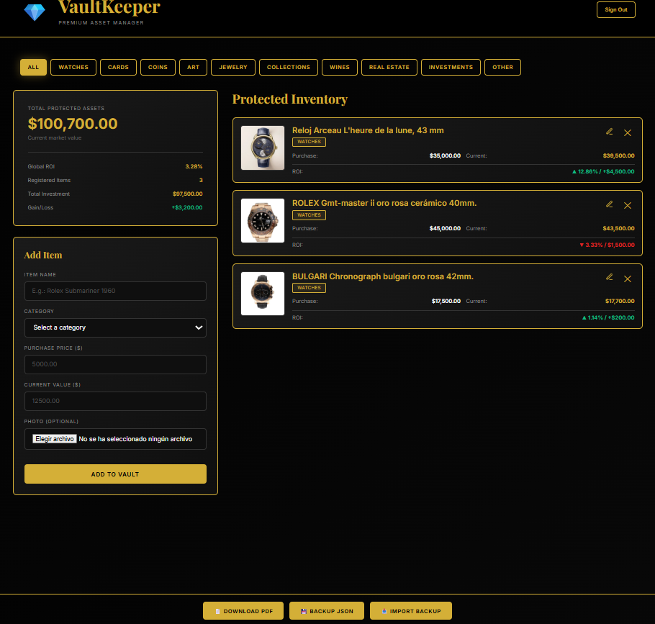Screen dimensions: 655x624
Task: Filter inventory by Coins
Action: pyautogui.click(x=158, y=67)
